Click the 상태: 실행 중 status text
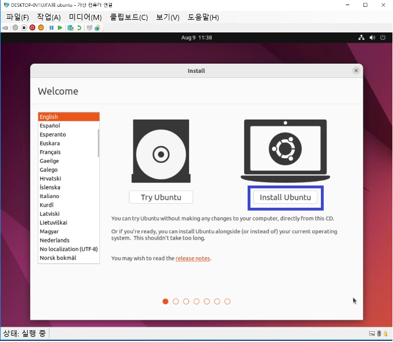Image resolution: width=393 pixels, height=342 pixels. tap(24, 333)
